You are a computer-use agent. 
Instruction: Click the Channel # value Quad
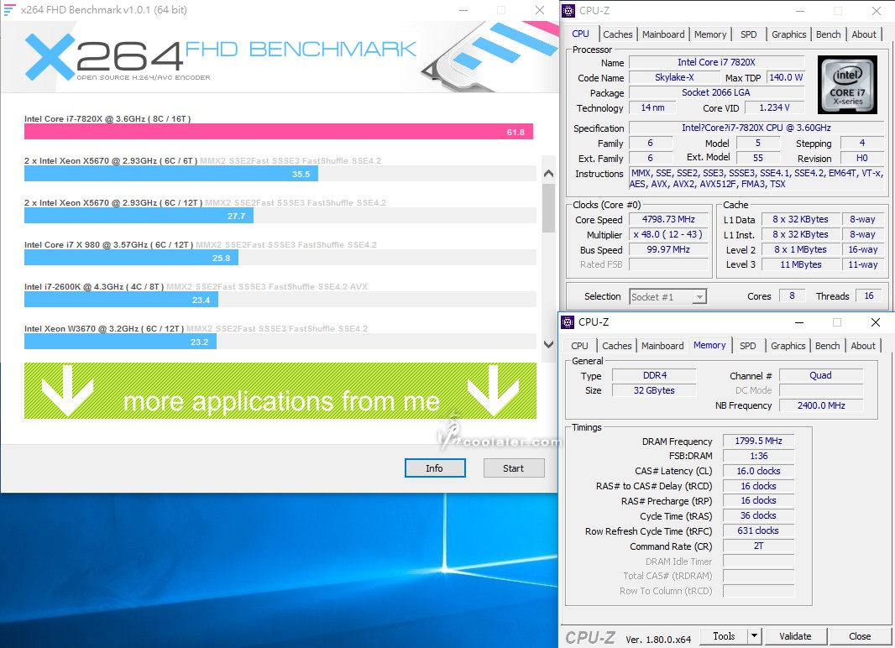pyautogui.click(x=821, y=375)
